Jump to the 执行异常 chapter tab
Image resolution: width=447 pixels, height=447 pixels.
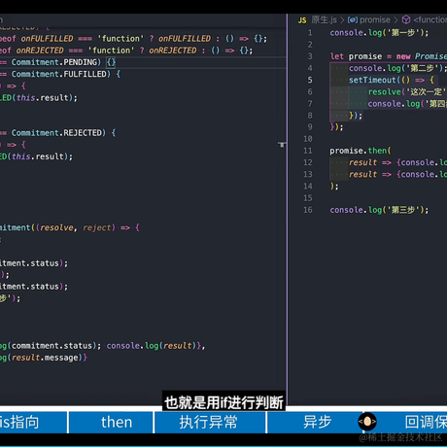210,422
